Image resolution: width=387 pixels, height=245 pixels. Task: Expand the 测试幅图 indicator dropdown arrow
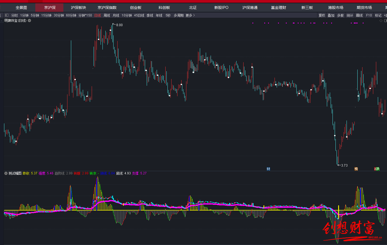click(x=6, y=173)
